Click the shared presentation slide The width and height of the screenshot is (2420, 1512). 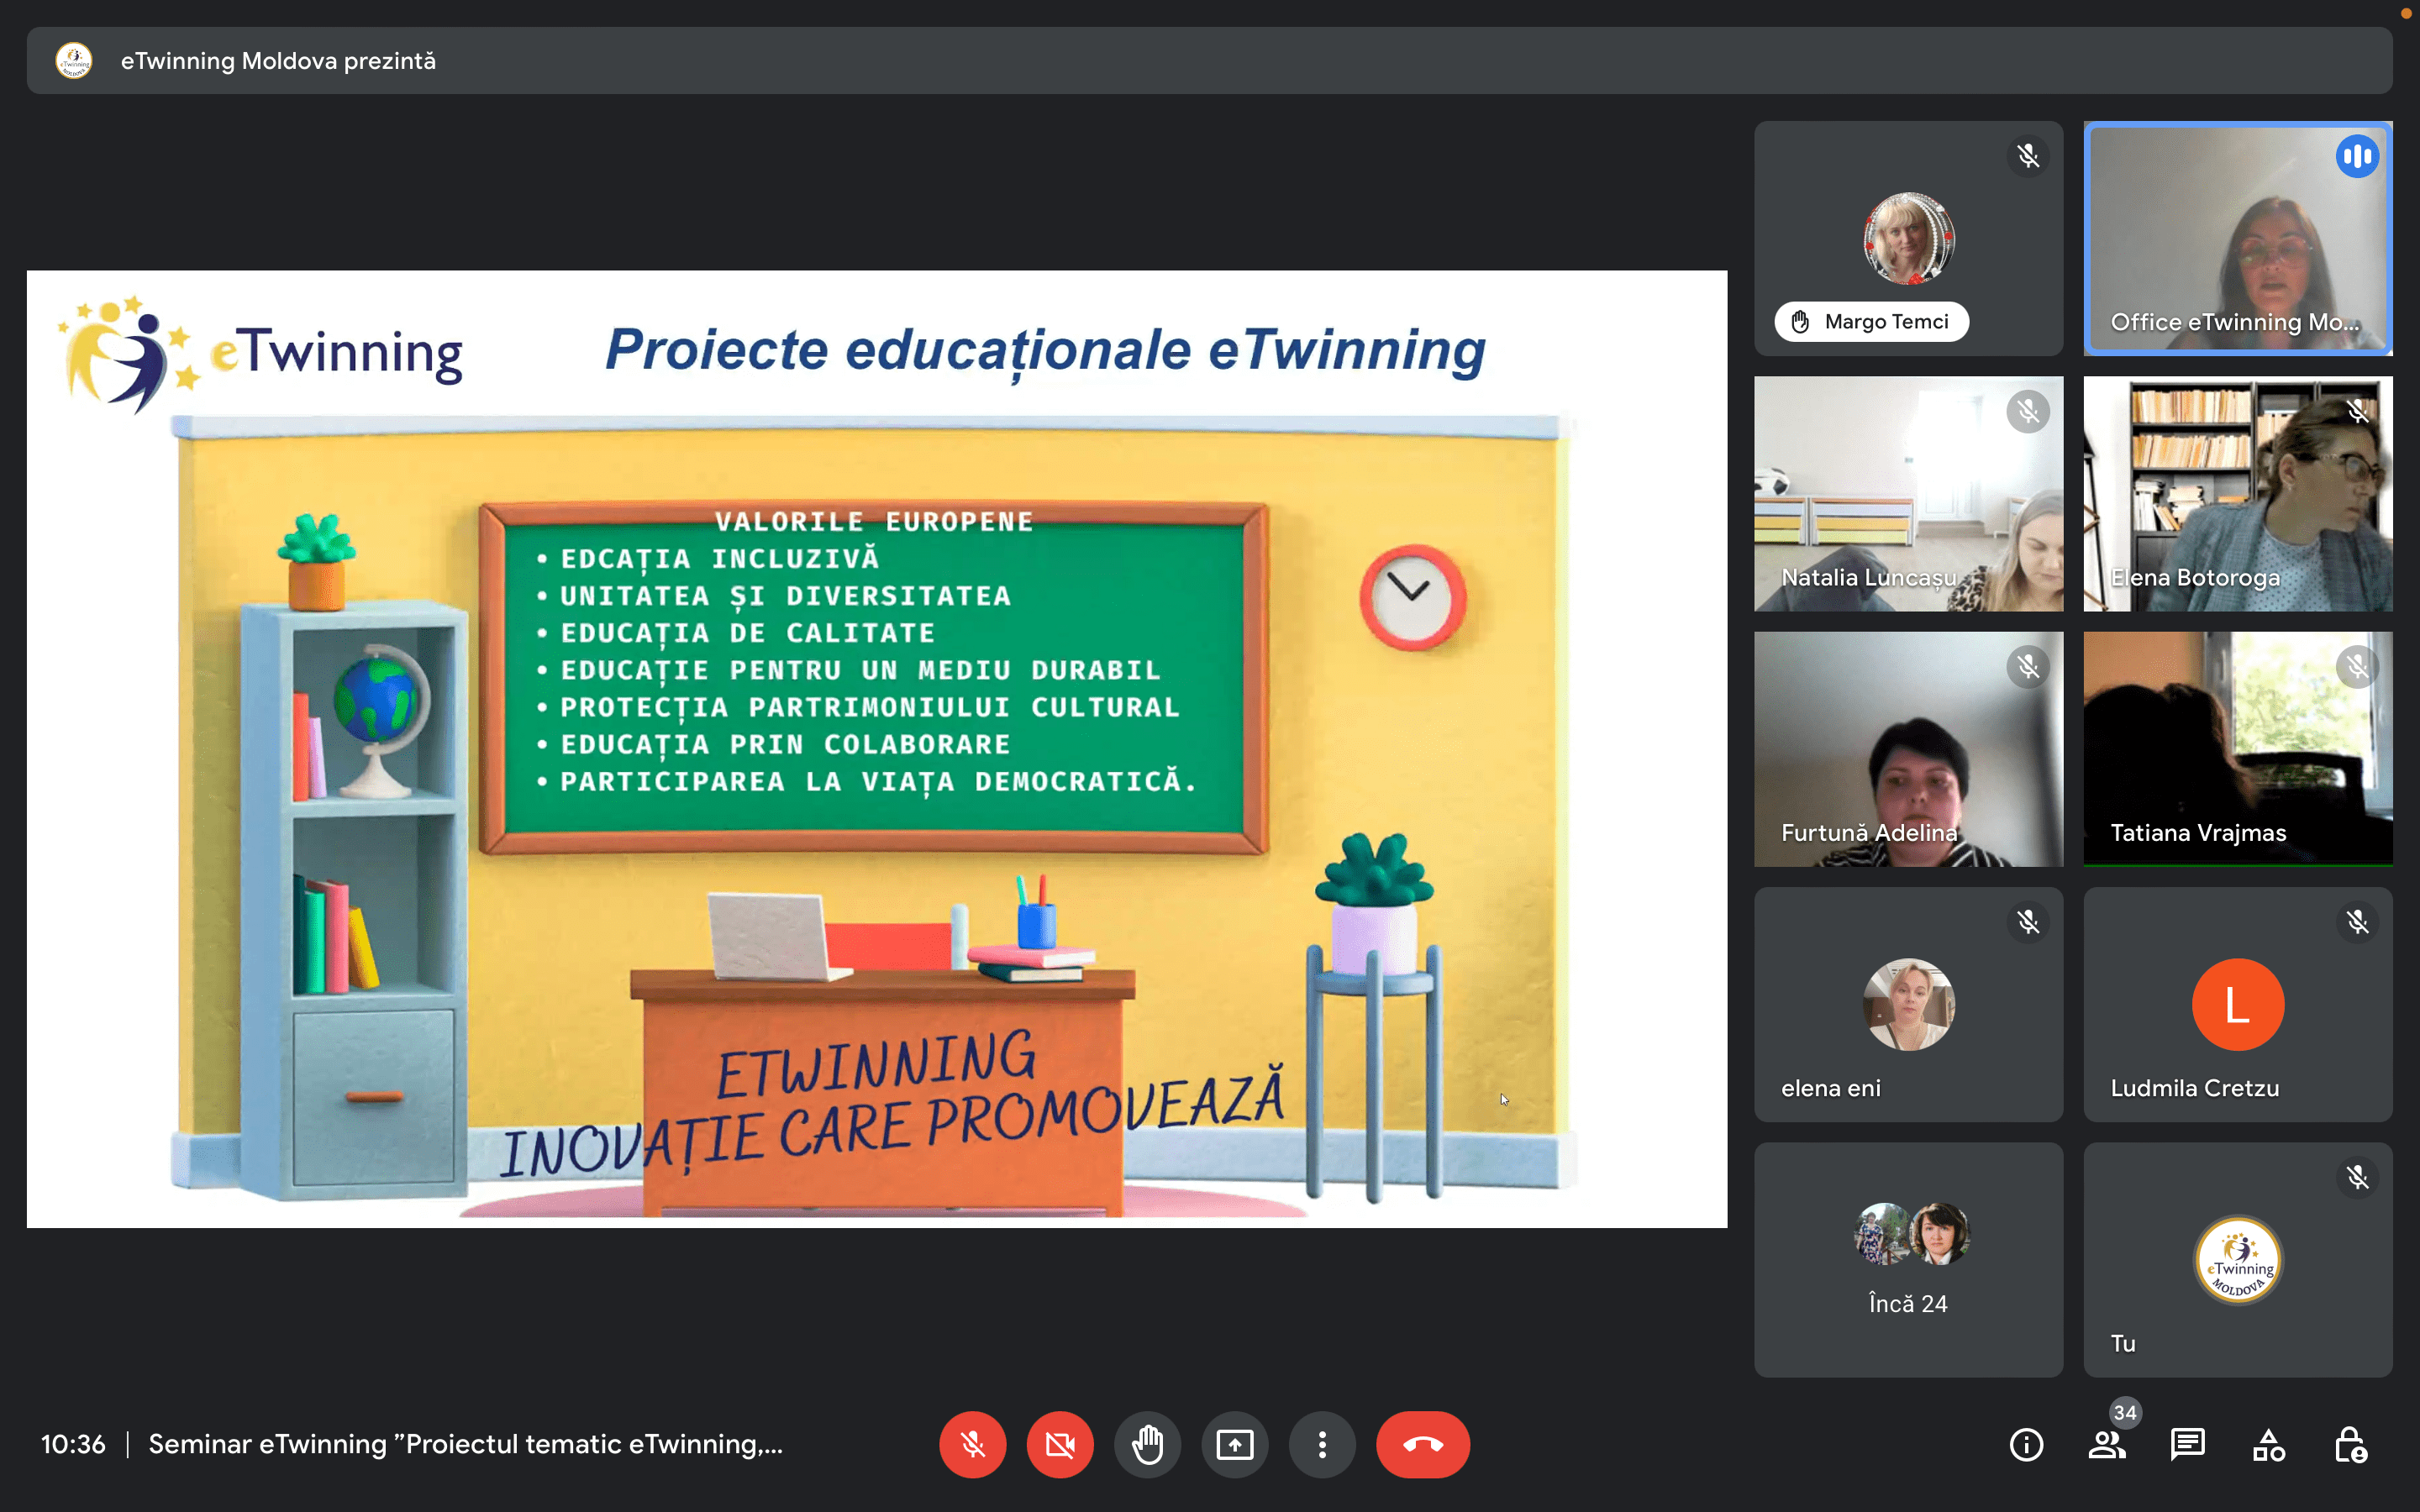click(x=876, y=748)
